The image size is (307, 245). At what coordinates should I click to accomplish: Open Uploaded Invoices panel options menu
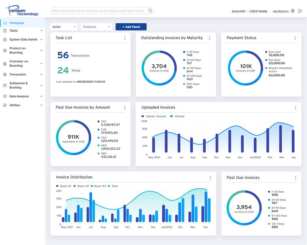(x=295, y=108)
